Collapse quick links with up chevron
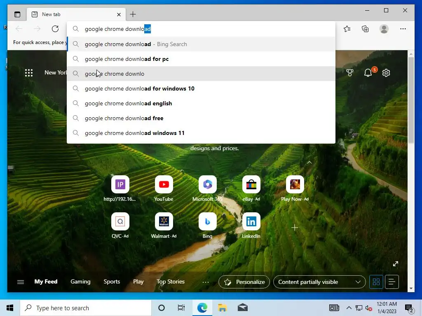422x316 pixels. [309, 163]
